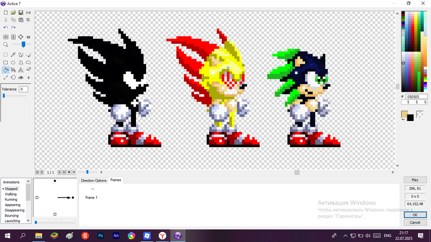Click the view hot spot eye icon
The width and height of the screenshot is (431, 242).
(21, 77)
